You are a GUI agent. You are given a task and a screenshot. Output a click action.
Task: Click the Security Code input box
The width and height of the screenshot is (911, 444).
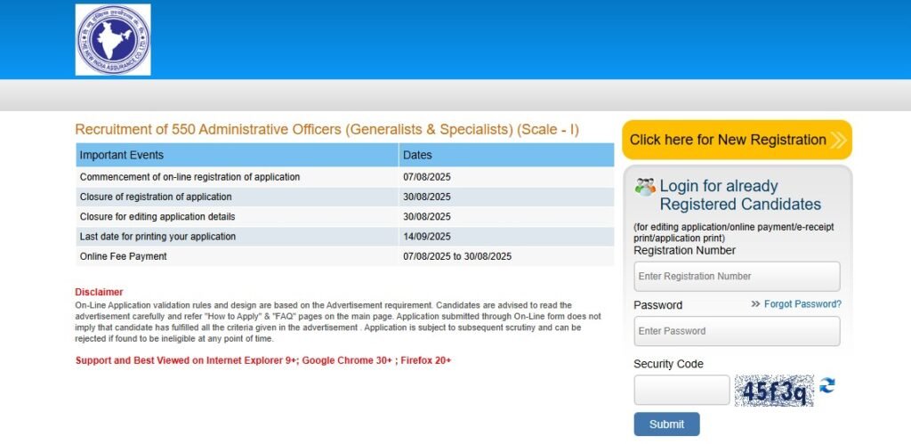tap(681, 390)
